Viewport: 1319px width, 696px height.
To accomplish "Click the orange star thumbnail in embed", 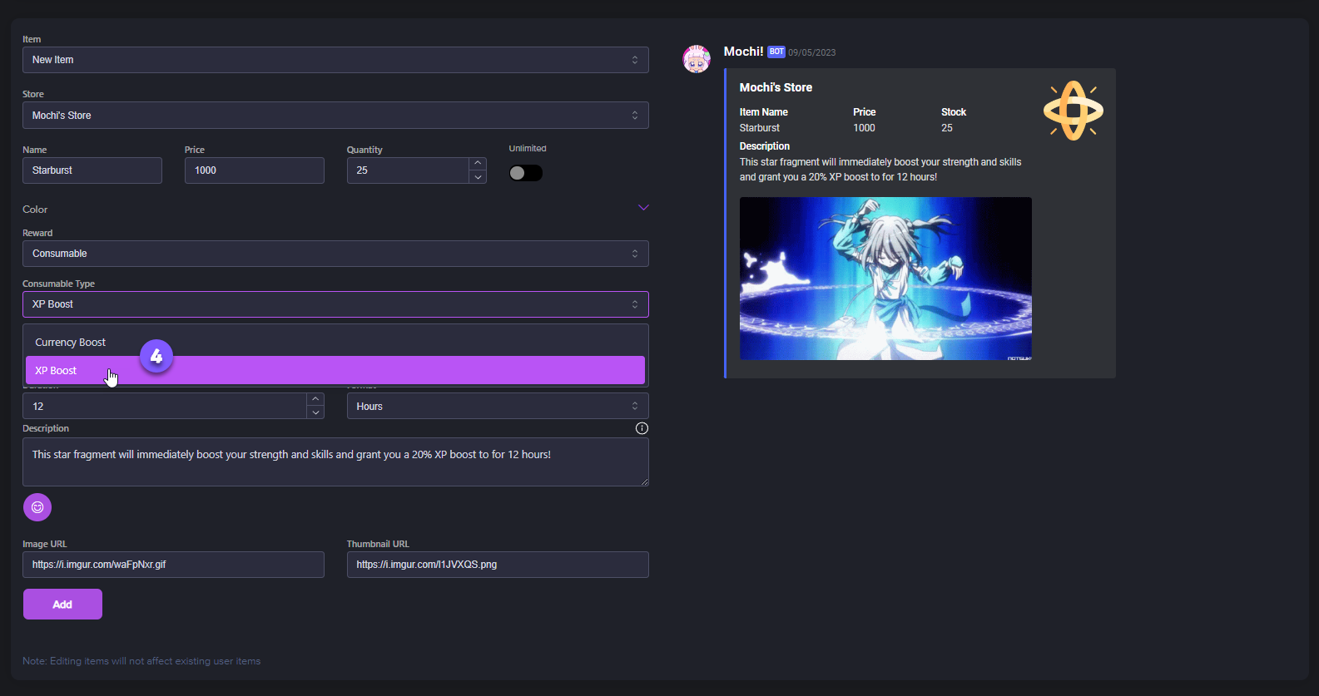I will click(x=1073, y=111).
